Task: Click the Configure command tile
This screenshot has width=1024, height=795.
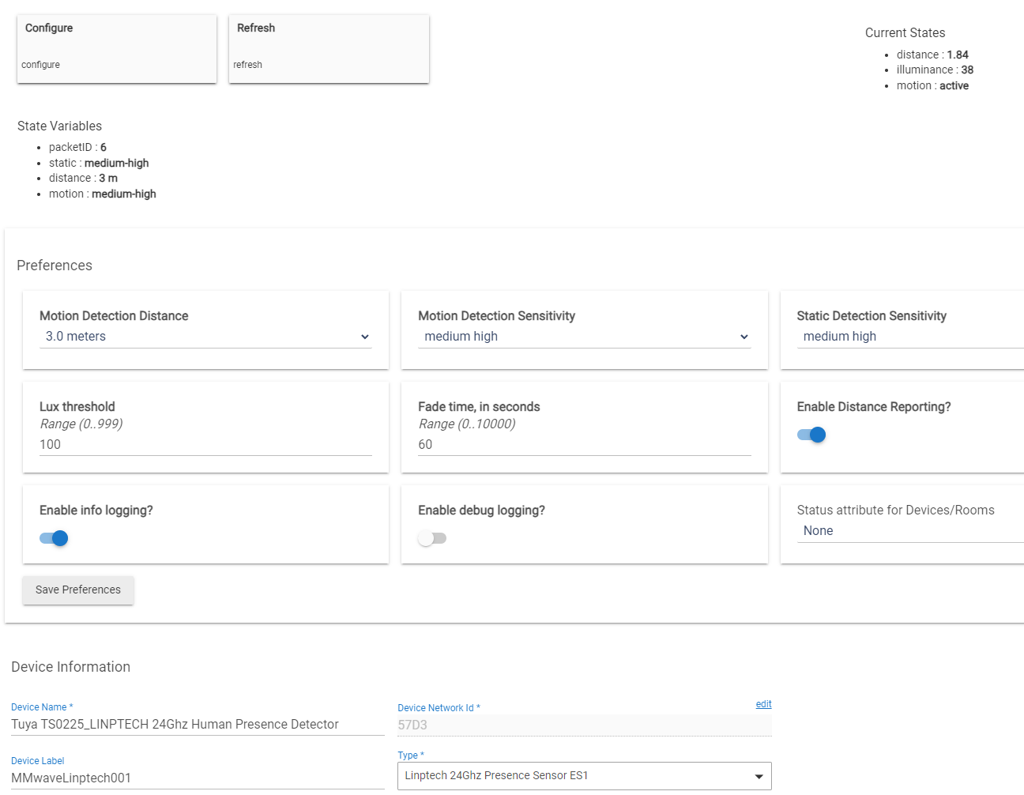Action: (x=117, y=48)
